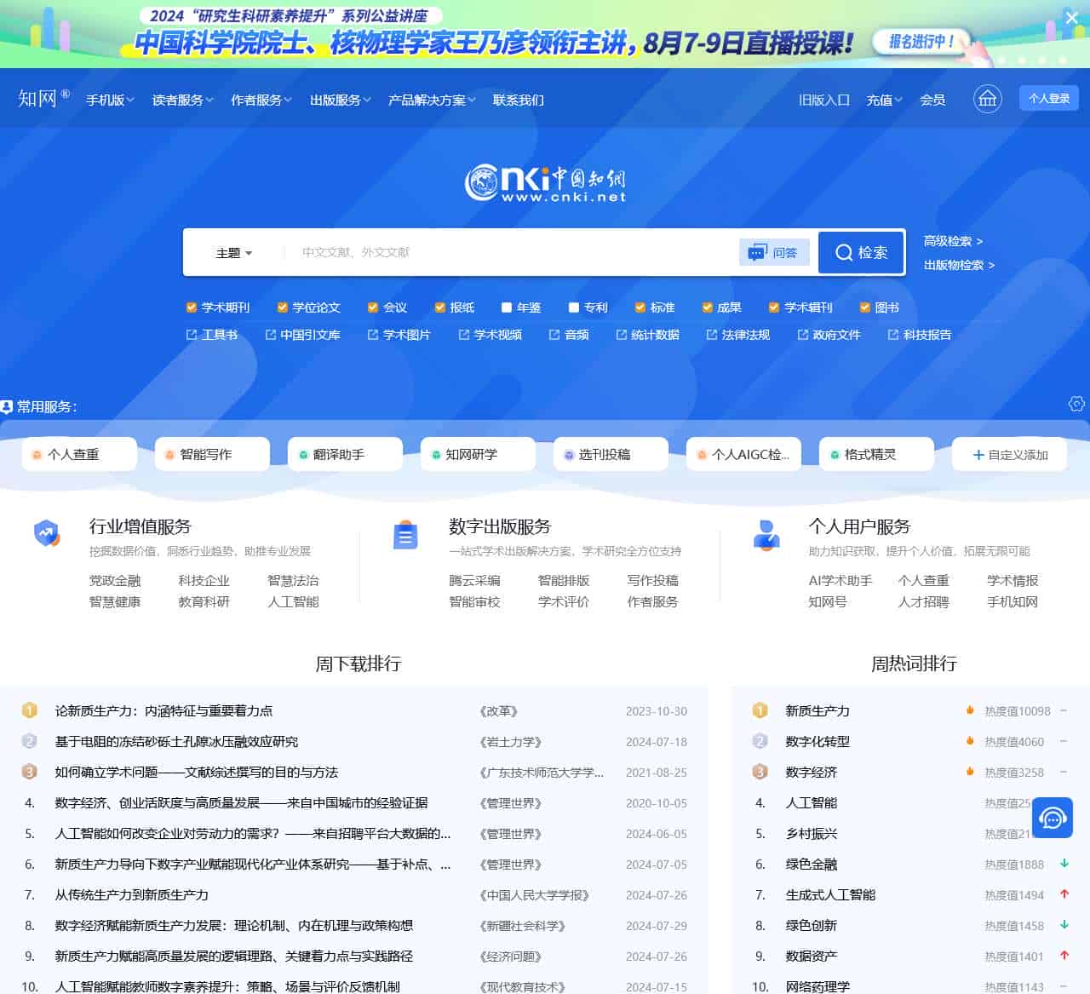The height and width of the screenshot is (994, 1090).
Task: Open 学术图片 external link
Action: [399, 335]
